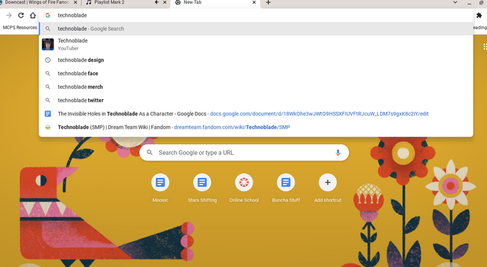Close the Playlist Mark 2 tab

[164, 2]
